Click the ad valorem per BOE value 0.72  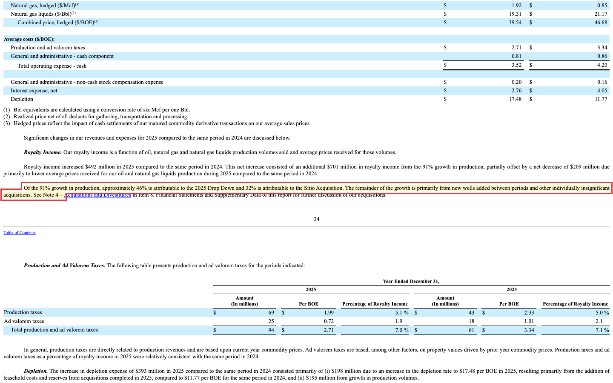point(329,321)
